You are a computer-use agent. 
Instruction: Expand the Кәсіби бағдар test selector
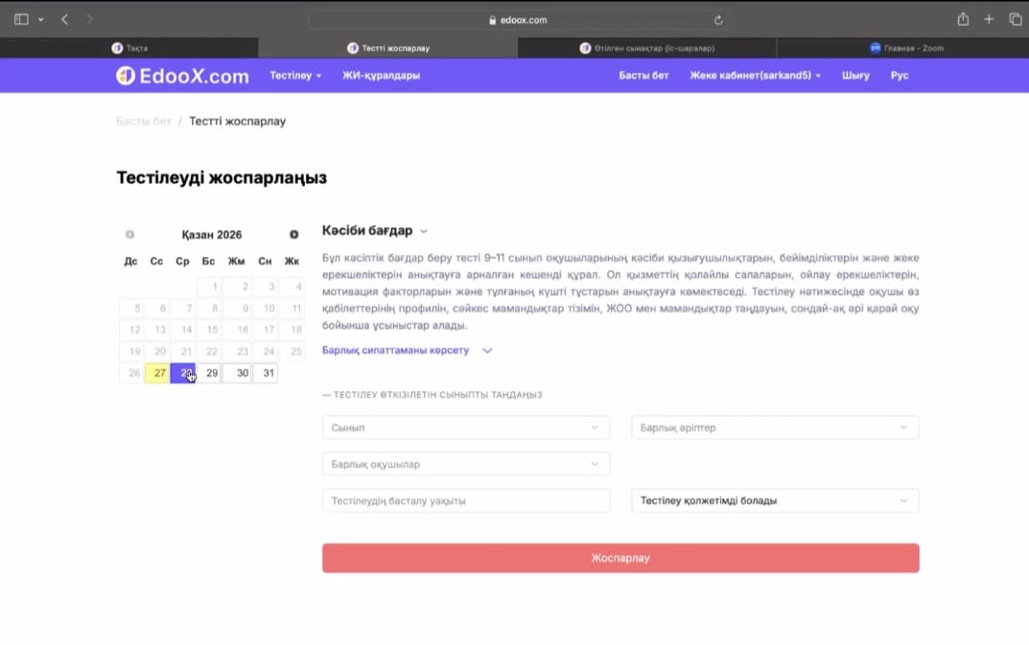click(x=375, y=231)
